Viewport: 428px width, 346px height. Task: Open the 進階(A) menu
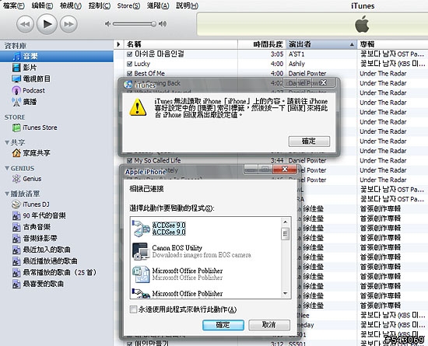[x=158, y=5]
